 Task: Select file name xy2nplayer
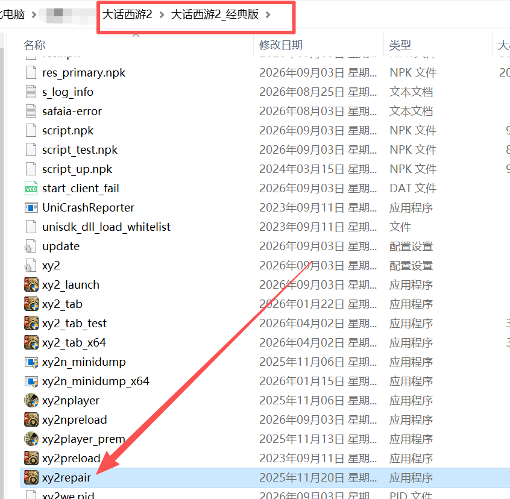[x=71, y=401]
